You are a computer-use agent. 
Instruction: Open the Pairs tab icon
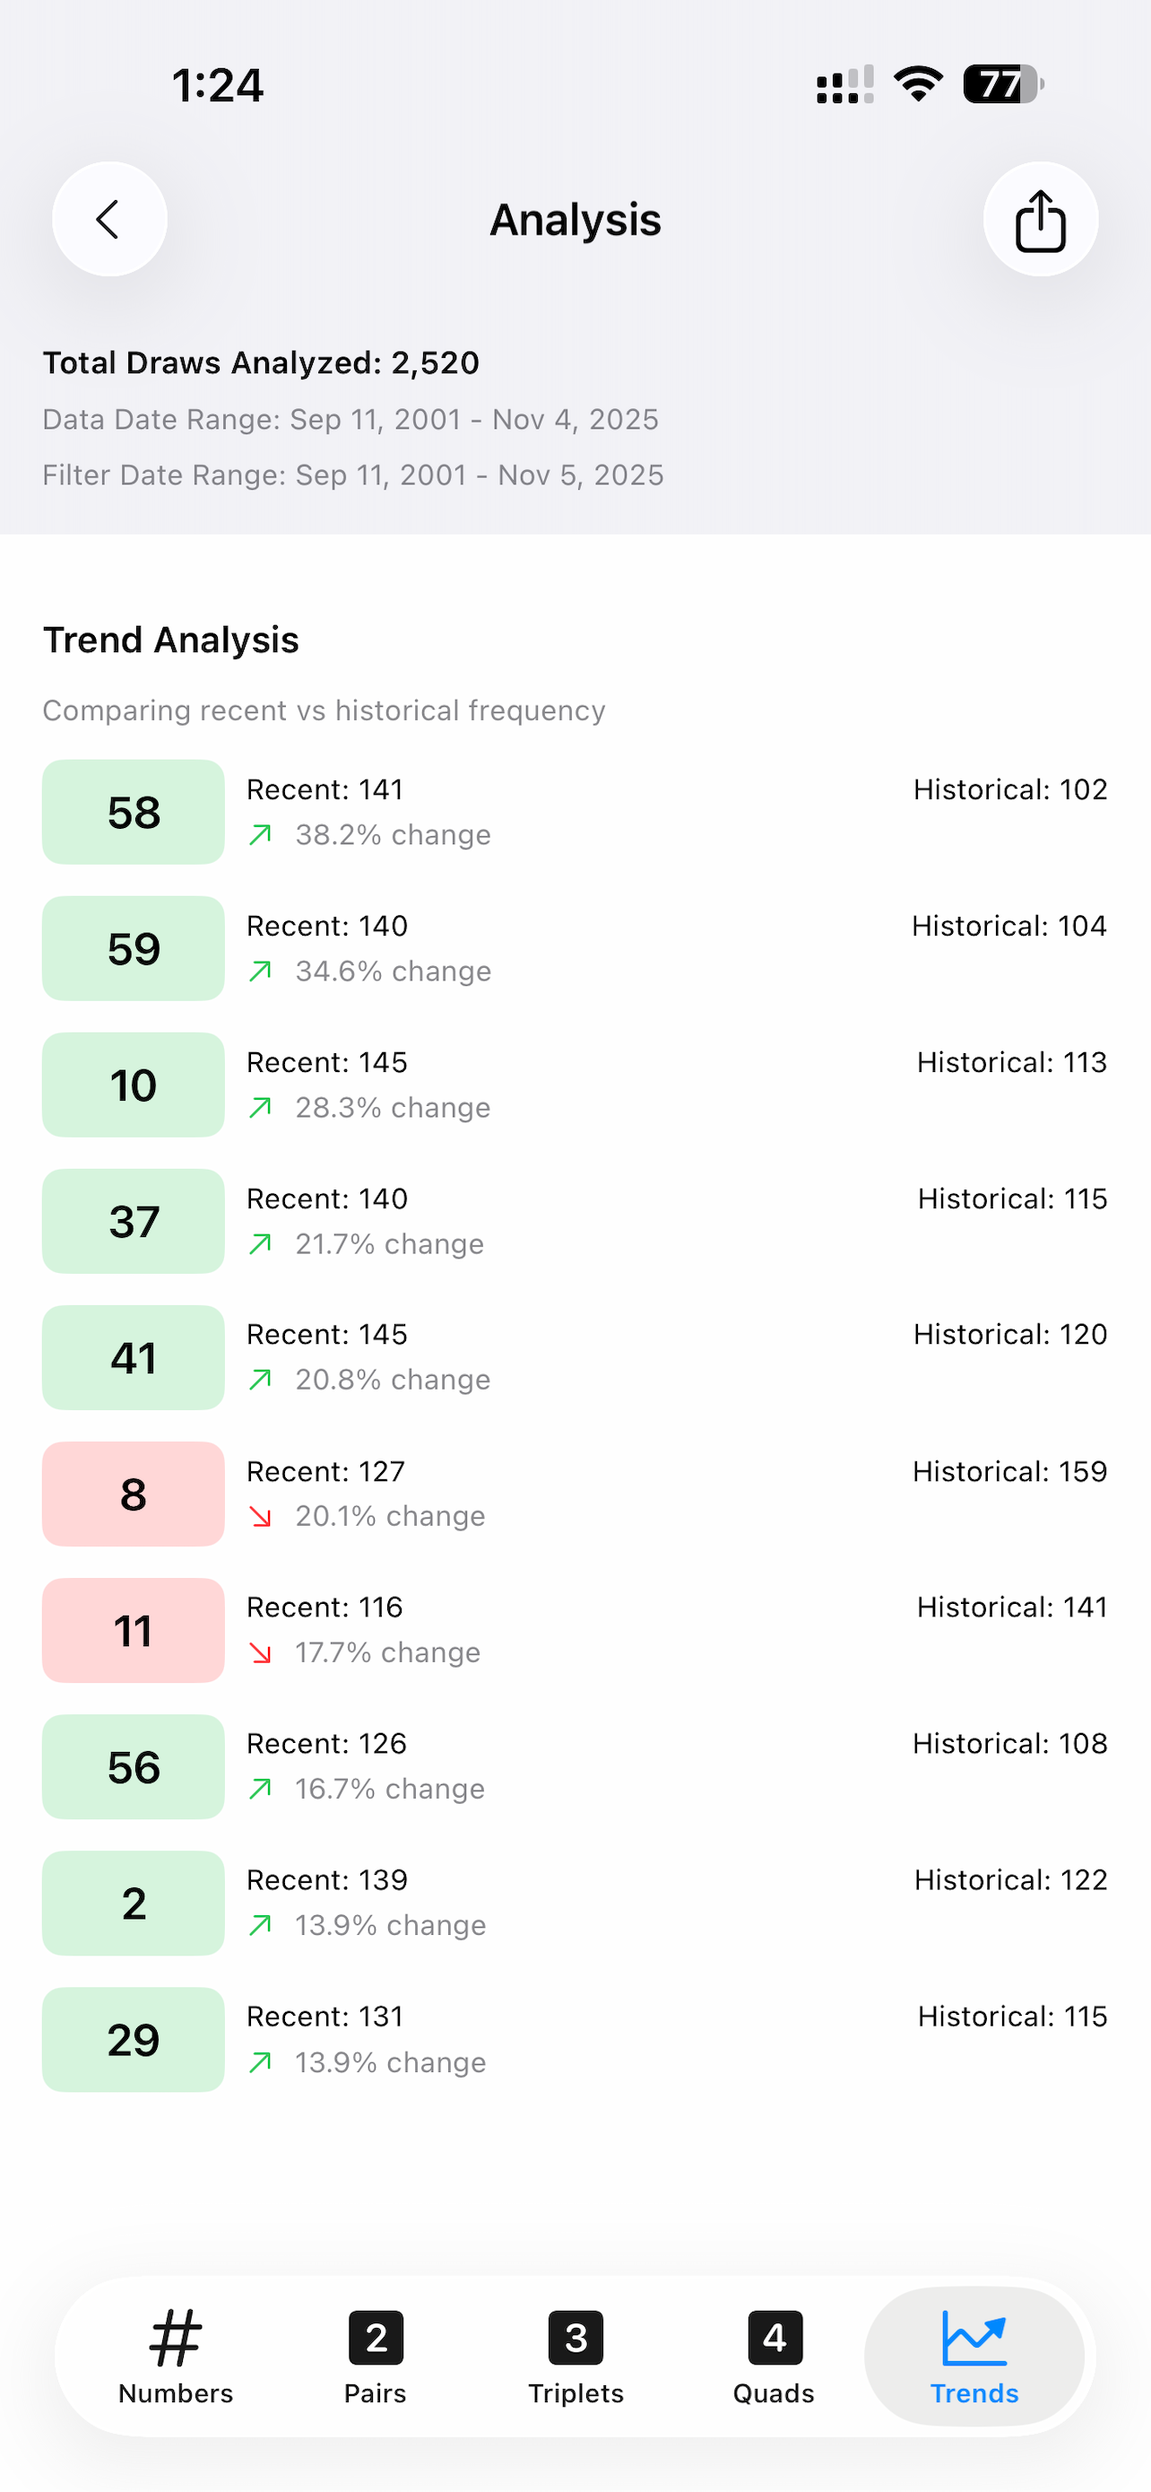click(x=376, y=2337)
